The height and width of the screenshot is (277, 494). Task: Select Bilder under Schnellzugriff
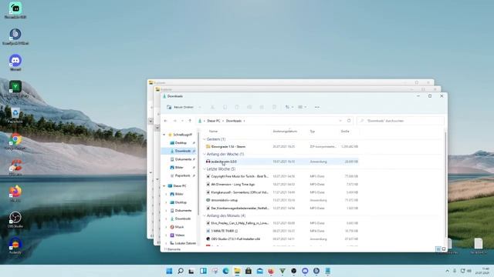click(179, 168)
